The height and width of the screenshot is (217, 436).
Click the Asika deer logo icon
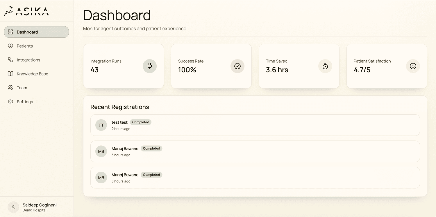(8, 11)
